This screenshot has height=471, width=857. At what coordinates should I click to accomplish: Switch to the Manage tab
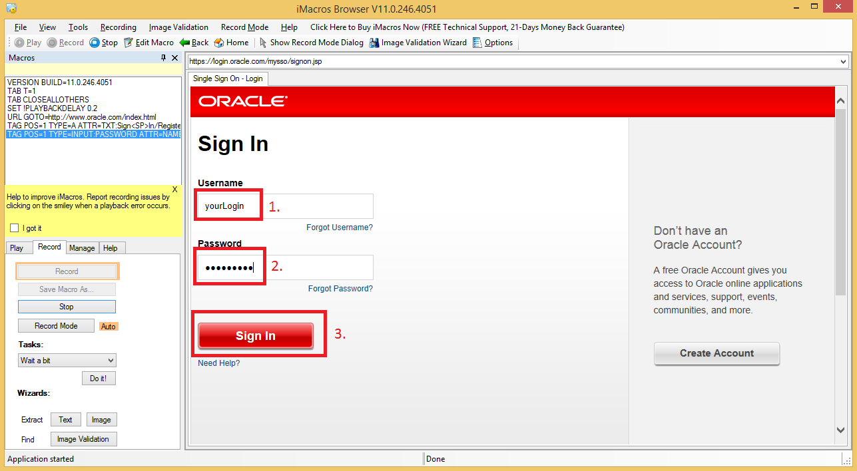point(82,248)
